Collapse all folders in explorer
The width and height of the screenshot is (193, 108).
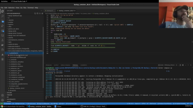click(42, 13)
